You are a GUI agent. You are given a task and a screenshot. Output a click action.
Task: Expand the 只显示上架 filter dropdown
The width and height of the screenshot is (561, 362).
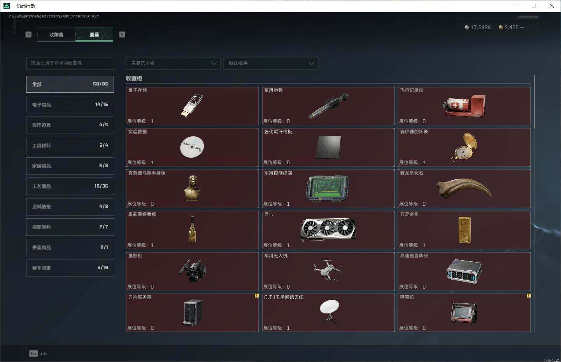173,63
